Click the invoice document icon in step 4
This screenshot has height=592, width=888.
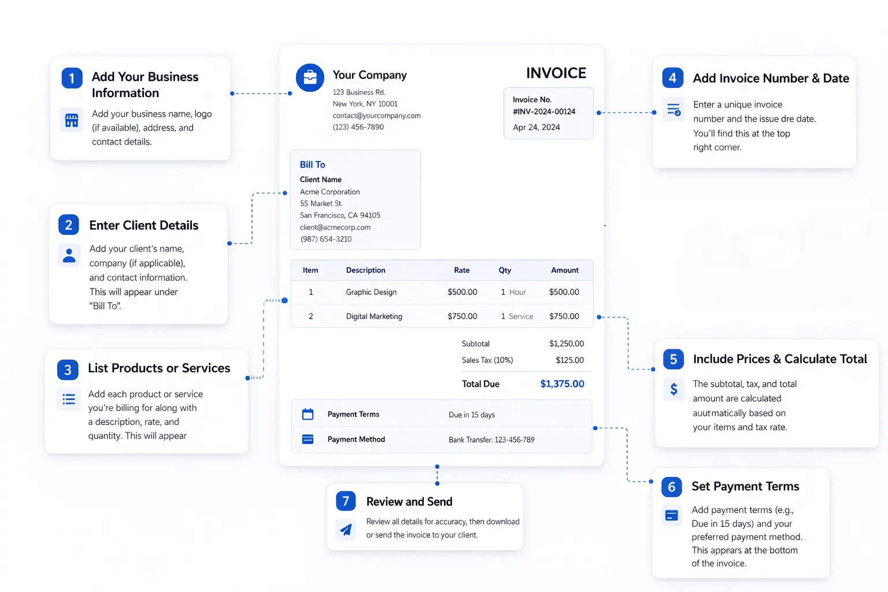coord(674,109)
